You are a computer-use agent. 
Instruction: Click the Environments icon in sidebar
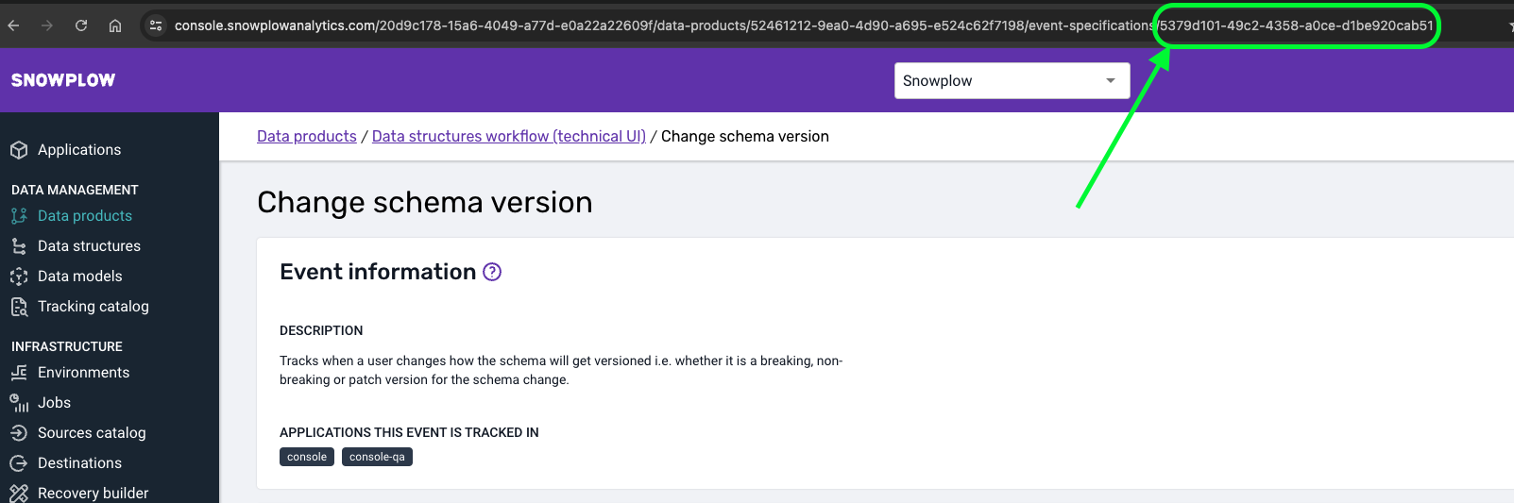(x=19, y=373)
